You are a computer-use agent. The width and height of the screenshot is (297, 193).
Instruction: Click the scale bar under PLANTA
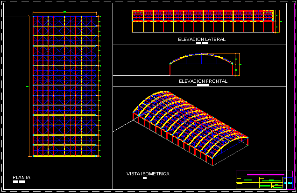tap(19, 182)
